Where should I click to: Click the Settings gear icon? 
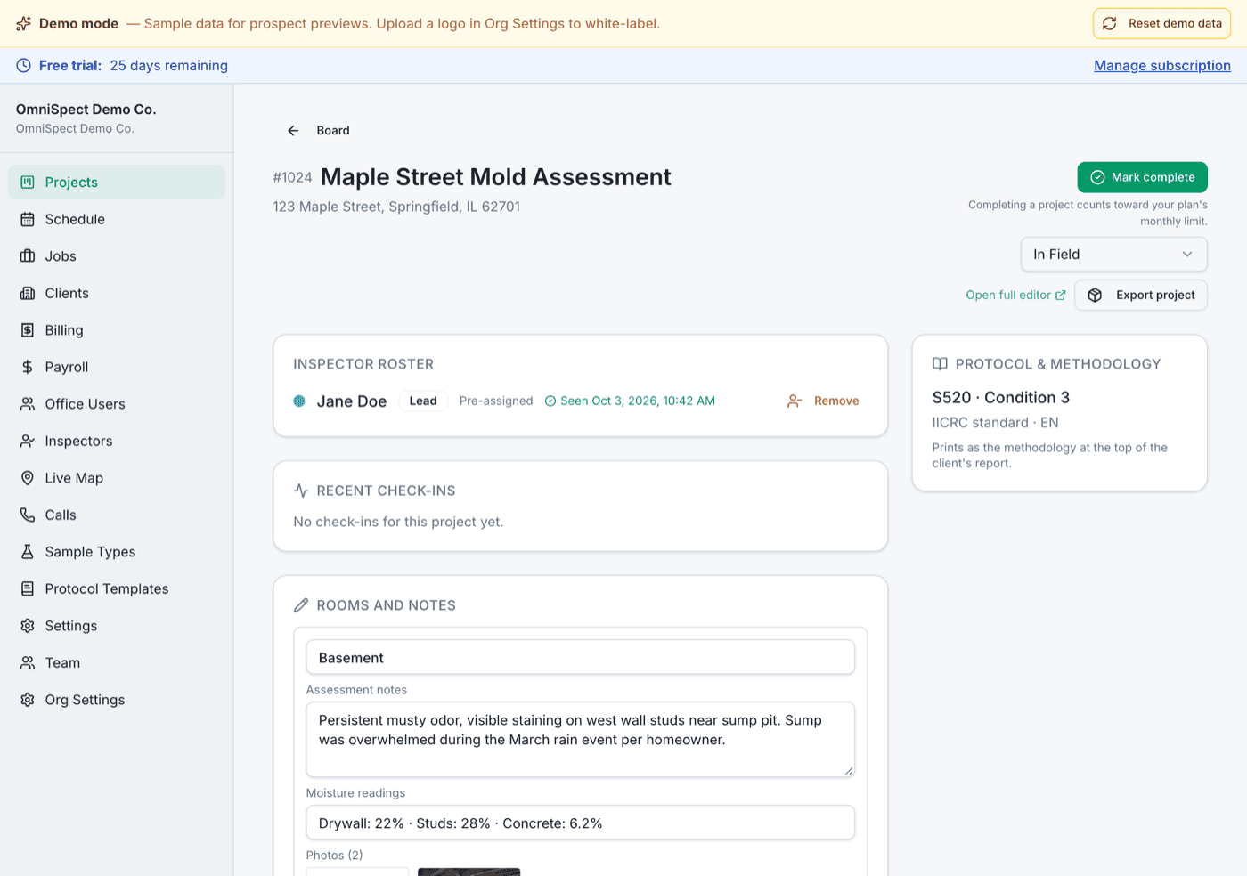(28, 626)
